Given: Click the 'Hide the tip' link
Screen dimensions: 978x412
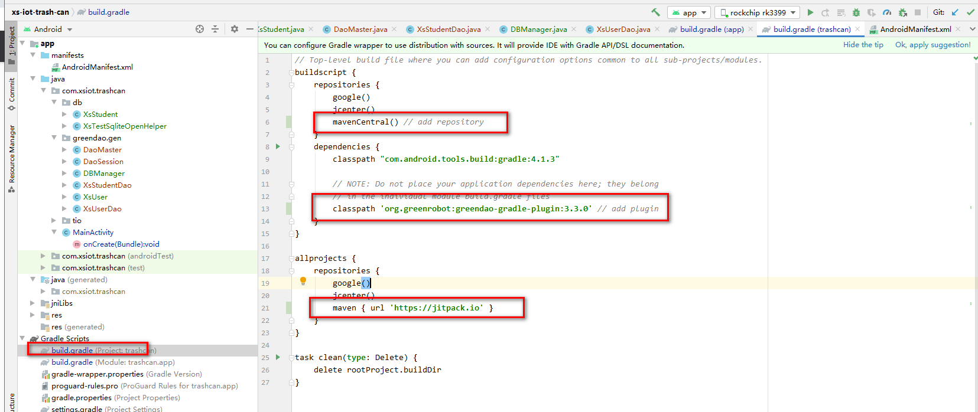Looking at the screenshot, I should [863, 45].
